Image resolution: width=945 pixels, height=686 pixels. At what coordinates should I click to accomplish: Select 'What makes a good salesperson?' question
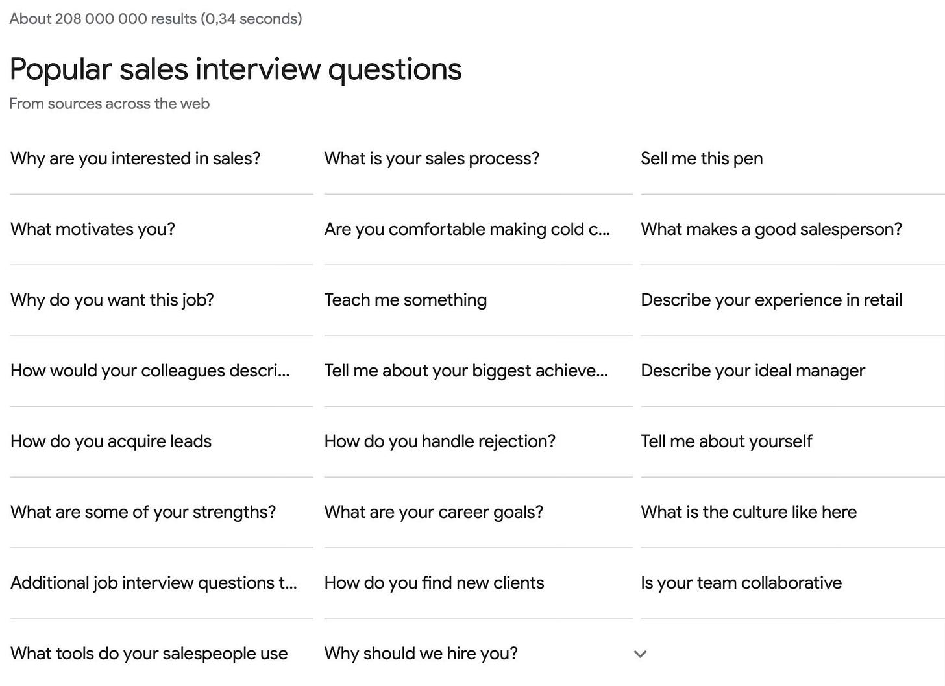(771, 229)
